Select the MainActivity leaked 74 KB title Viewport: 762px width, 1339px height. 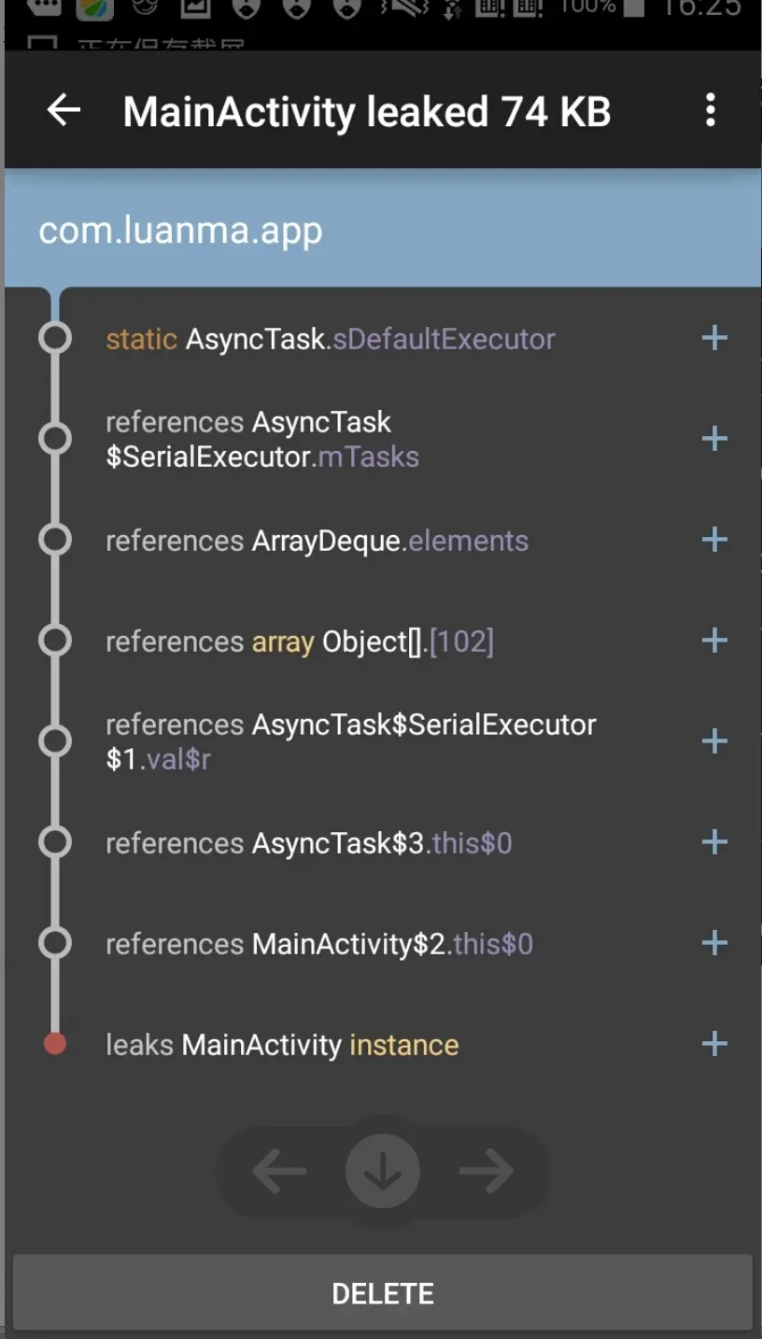click(x=367, y=112)
